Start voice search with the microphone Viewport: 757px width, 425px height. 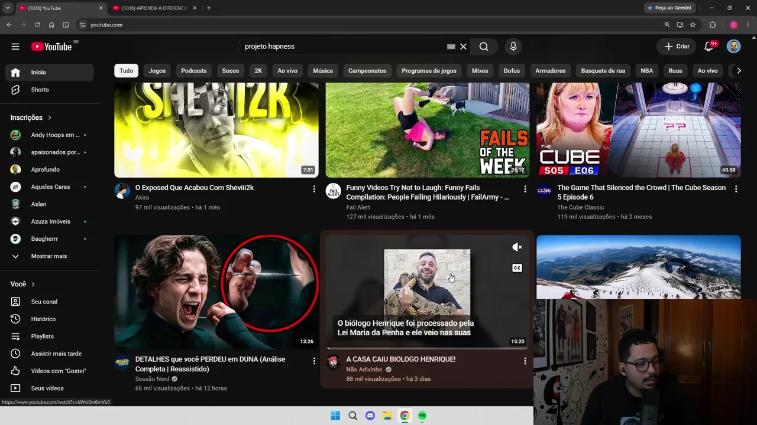pos(513,47)
